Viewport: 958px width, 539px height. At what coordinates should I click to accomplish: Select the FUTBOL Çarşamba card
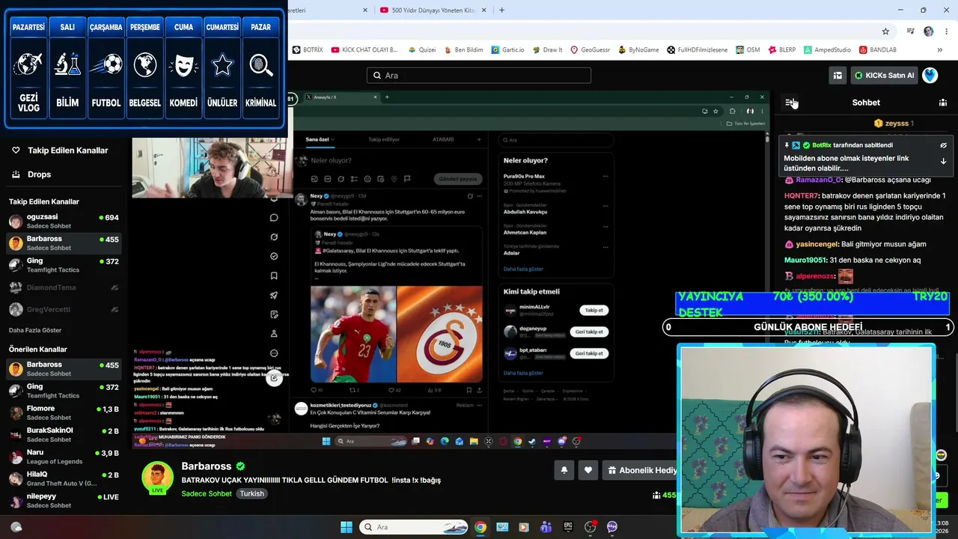[106, 67]
